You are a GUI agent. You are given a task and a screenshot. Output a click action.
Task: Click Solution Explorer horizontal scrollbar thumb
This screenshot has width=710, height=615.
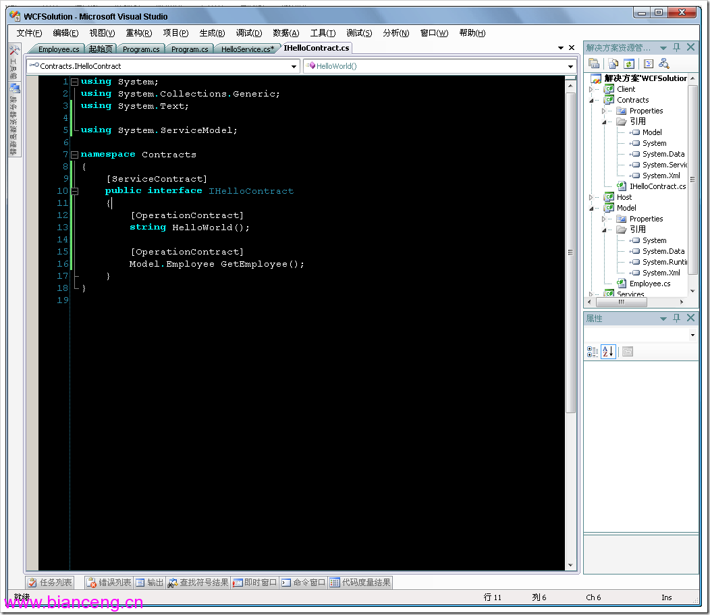tap(621, 302)
